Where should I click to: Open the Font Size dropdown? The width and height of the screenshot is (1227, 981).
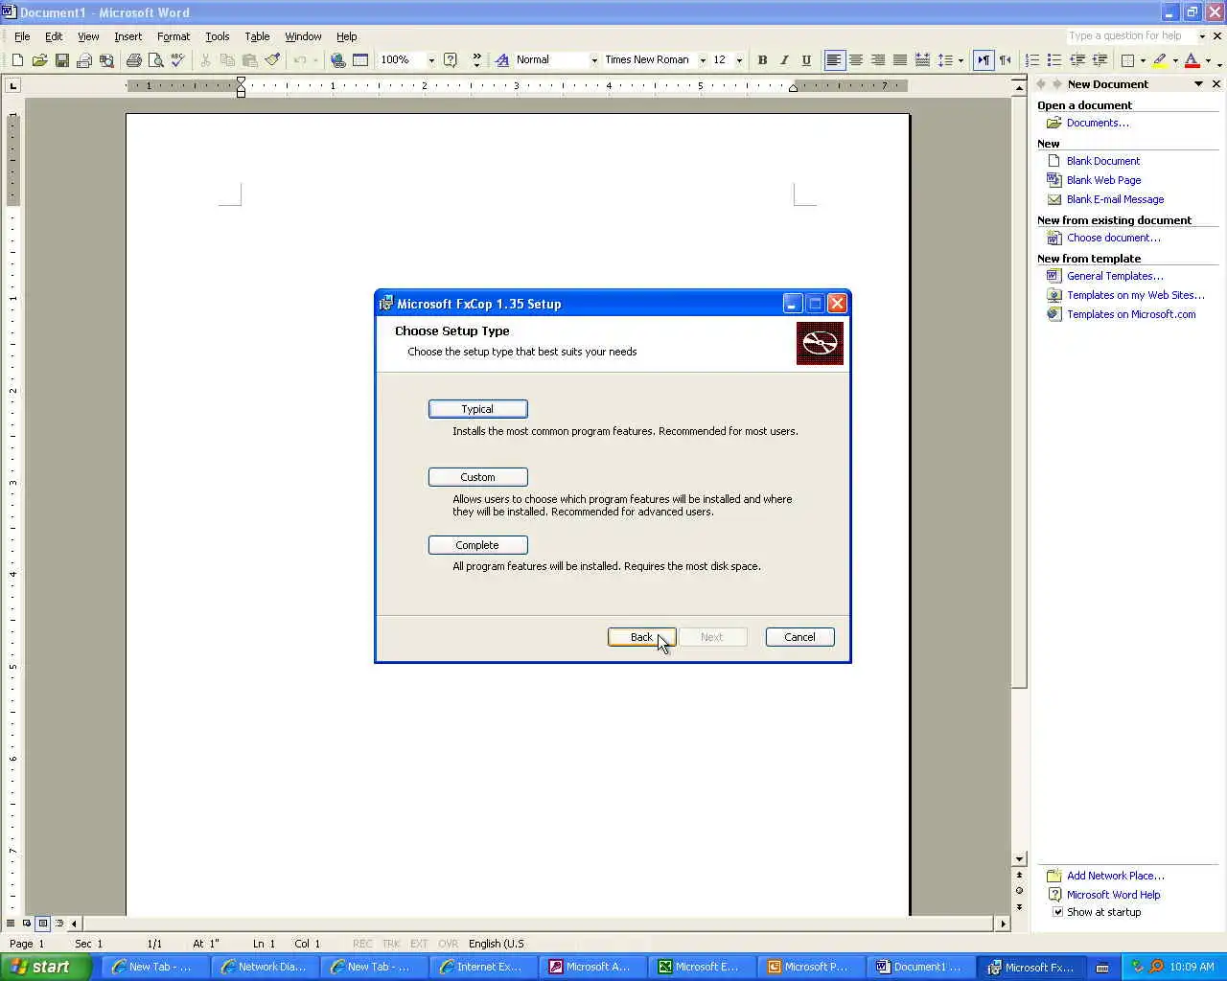[739, 60]
